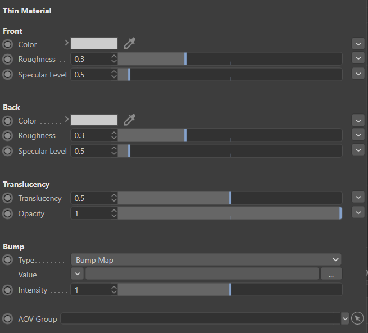Open the Translucency texture menu on right
Screen dimensions: 368x333
pos(357,197)
